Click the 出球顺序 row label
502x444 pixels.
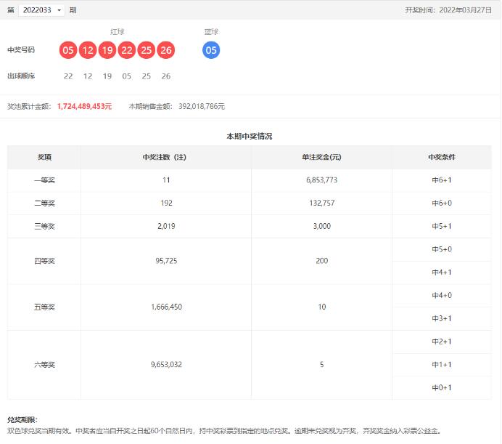21,76
